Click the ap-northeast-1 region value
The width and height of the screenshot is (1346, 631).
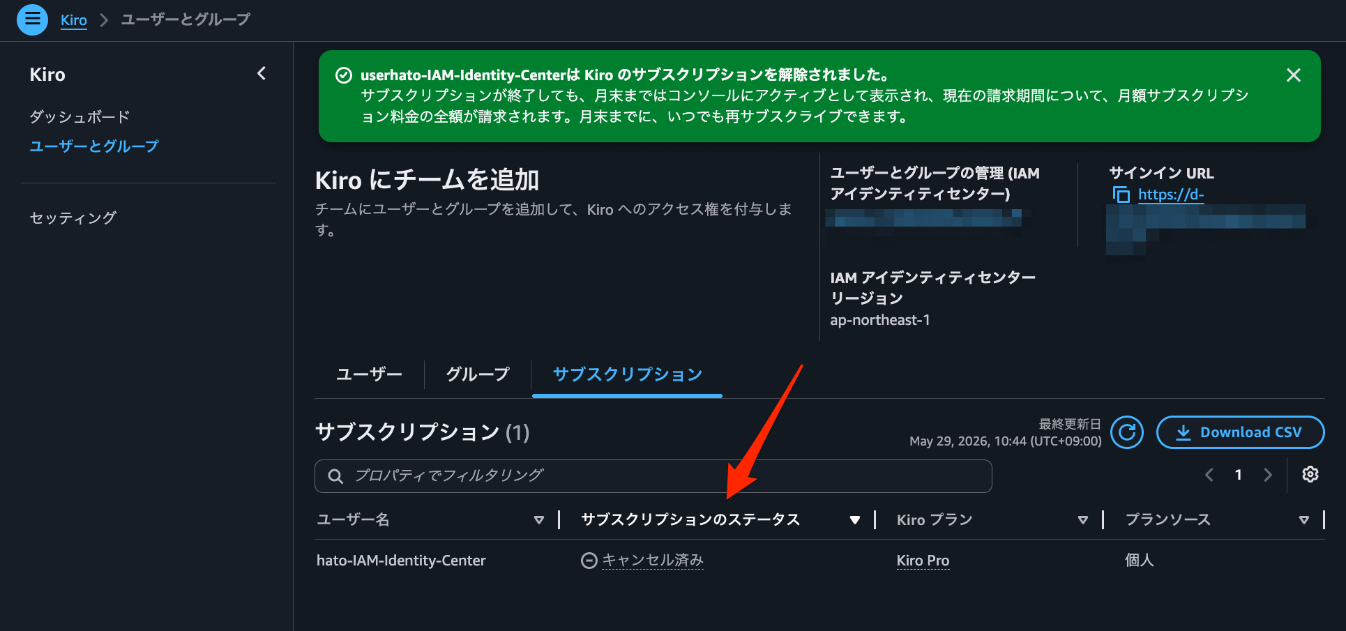point(880,320)
